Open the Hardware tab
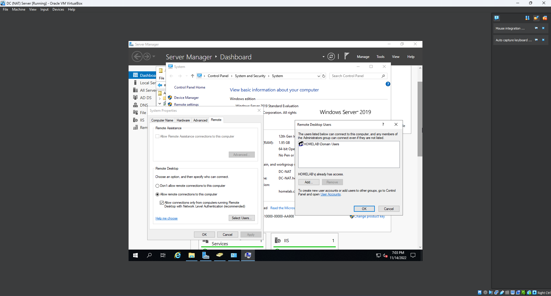The image size is (551, 296). click(183, 120)
